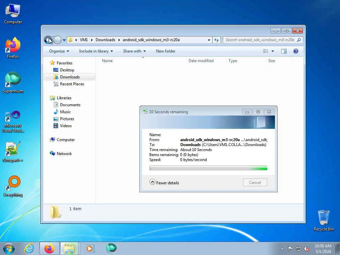
Task: Select the Recycle Bin icon
Action: (x=323, y=220)
